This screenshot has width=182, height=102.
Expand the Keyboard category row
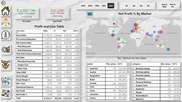[x=134, y=89]
